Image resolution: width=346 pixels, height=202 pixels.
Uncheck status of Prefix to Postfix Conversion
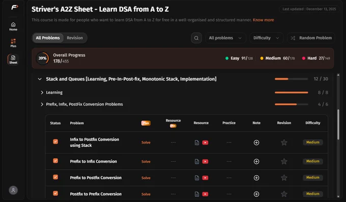coord(55,177)
